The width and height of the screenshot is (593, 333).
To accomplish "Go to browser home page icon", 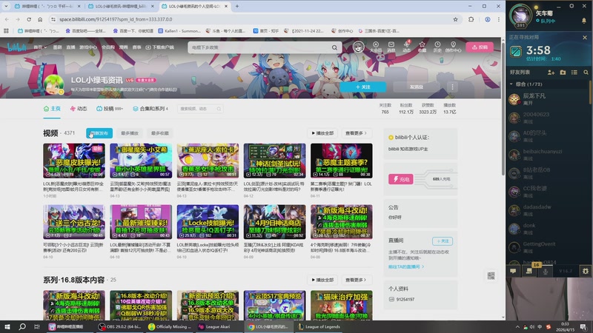I will 40,19.
